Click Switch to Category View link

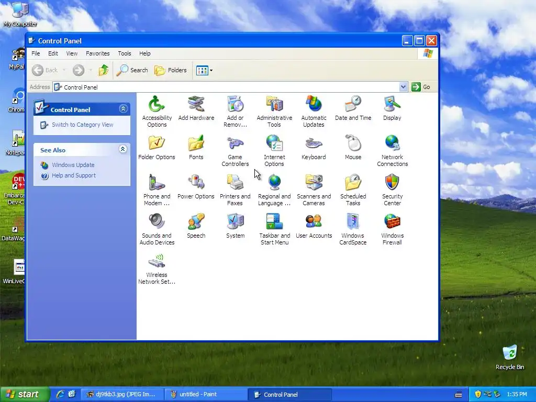click(x=82, y=125)
